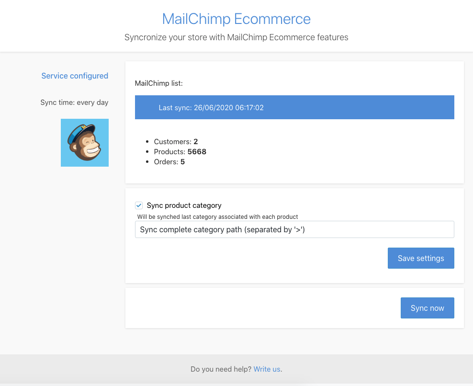Click the Orders count list item
This screenshot has height=386, width=473.
point(169,162)
